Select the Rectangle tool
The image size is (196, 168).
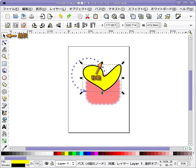tap(4, 64)
